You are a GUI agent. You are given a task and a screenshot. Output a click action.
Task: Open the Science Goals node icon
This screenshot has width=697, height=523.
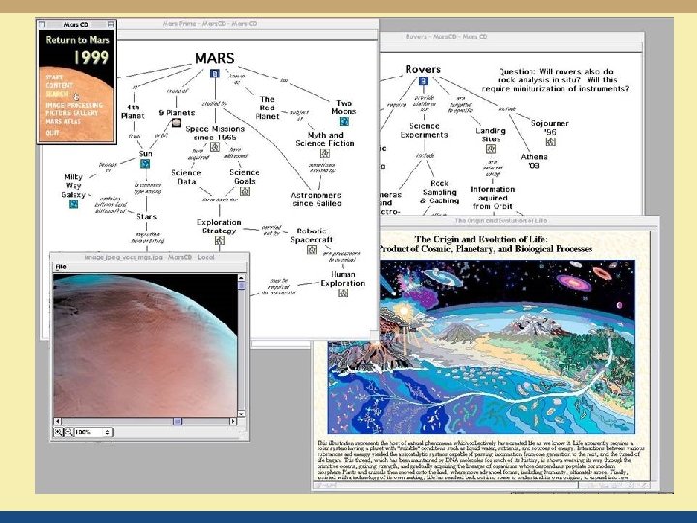coord(245,191)
